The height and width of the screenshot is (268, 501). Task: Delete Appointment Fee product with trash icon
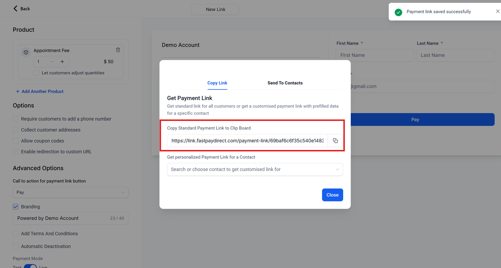(118, 50)
